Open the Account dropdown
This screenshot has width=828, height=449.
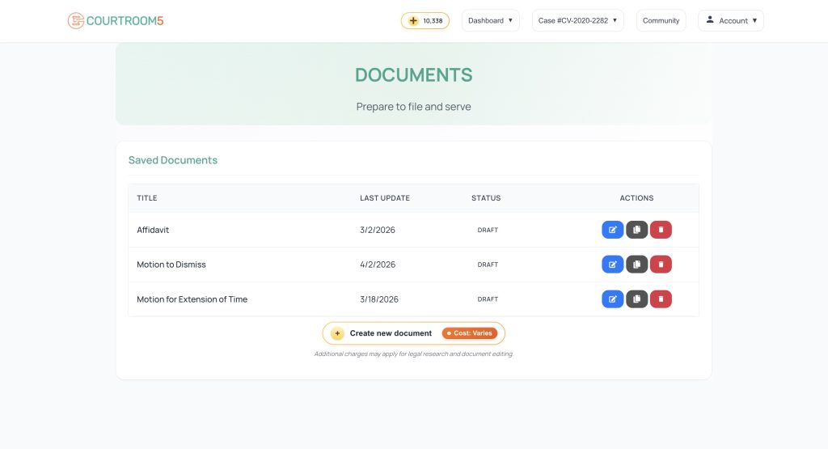point(730,20)
